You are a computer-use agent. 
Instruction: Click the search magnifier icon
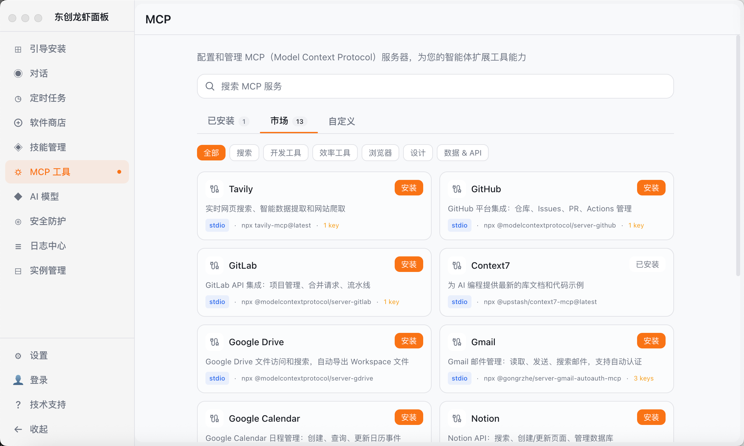pos(210,86)
